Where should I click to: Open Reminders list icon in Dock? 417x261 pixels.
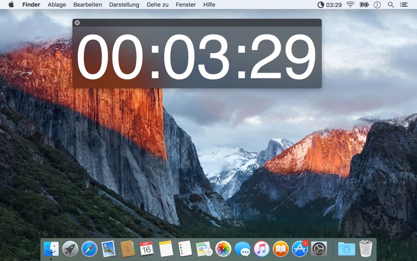[185, 249]
